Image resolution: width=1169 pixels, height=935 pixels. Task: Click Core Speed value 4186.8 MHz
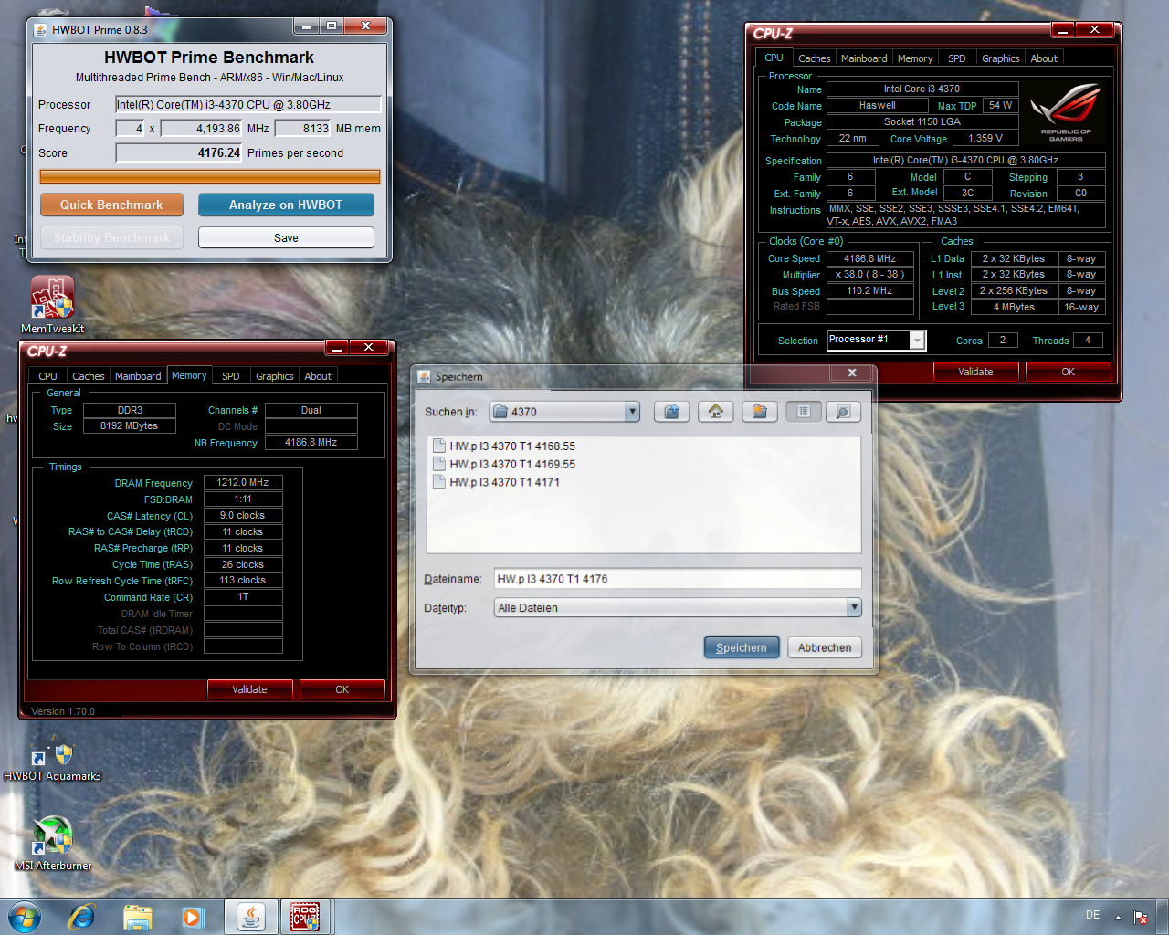pos(869,258)
